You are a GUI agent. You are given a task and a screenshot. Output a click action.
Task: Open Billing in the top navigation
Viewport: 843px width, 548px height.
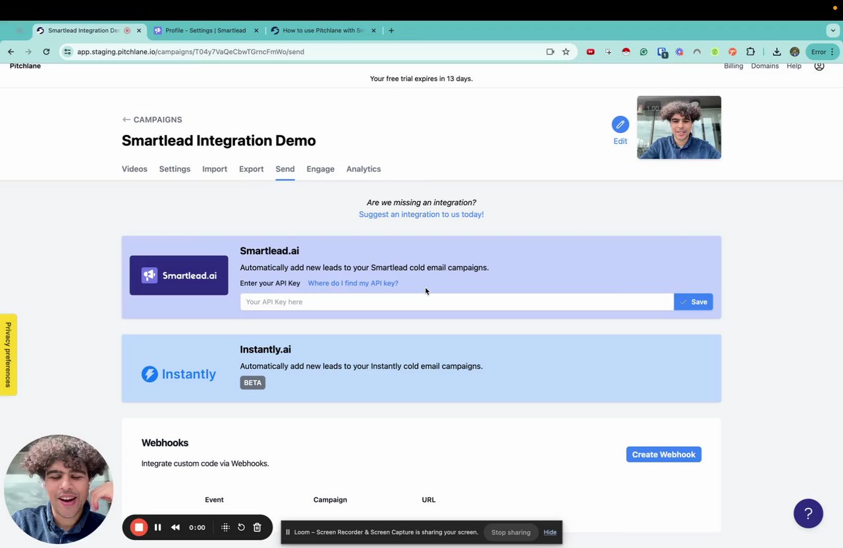(734, 66)
